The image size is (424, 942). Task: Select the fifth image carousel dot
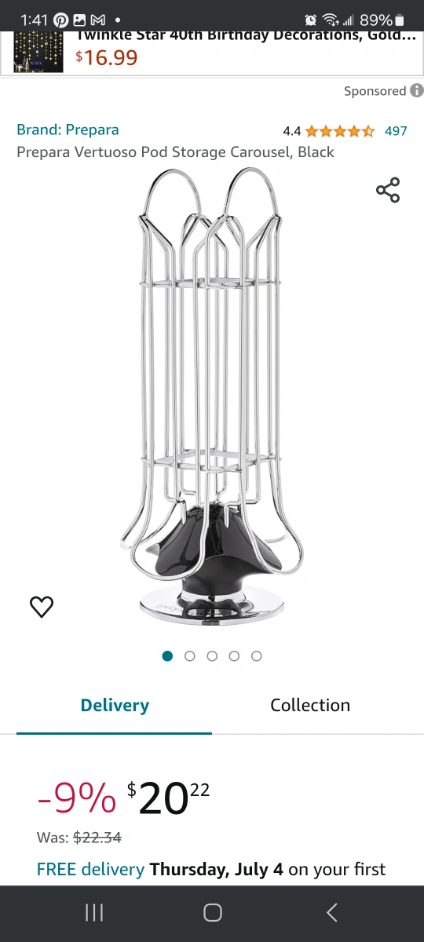[257, 656]
